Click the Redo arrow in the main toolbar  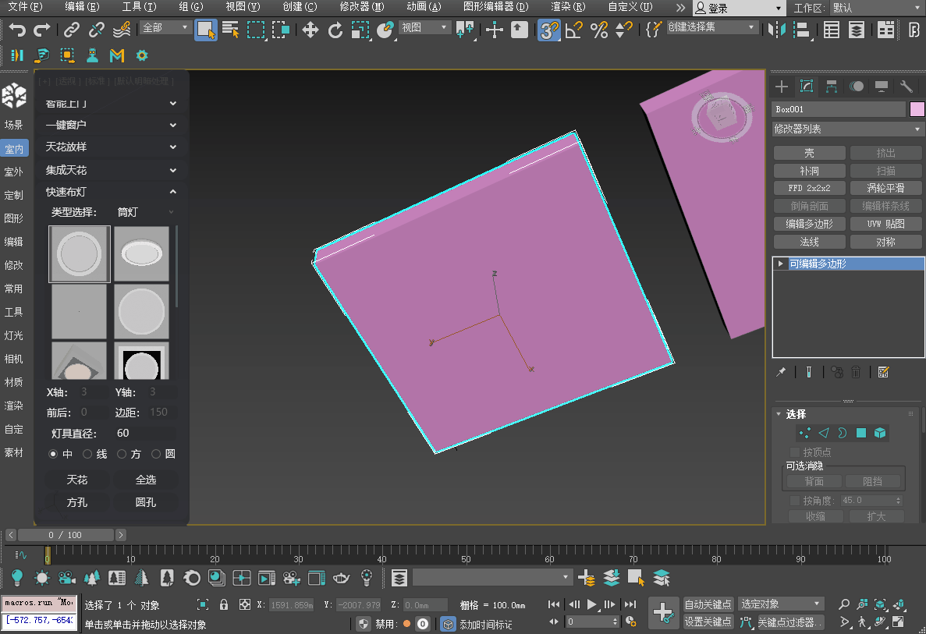click(42, 29)
